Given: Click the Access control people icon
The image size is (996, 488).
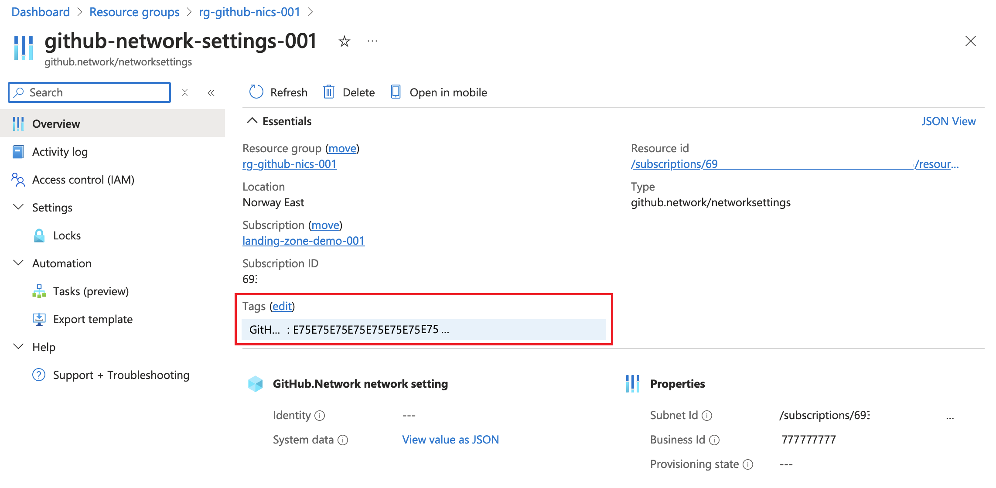Looking at the screenshot, I should (18, 180).
